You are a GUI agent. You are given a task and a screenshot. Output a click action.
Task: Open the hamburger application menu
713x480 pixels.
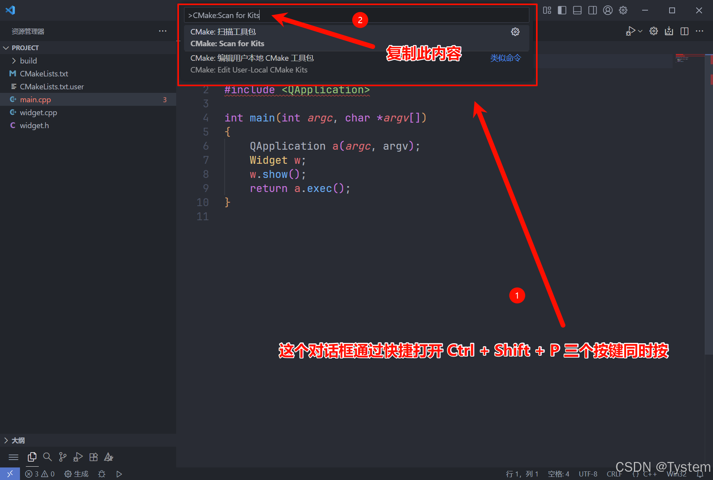(x=14, y=457)
